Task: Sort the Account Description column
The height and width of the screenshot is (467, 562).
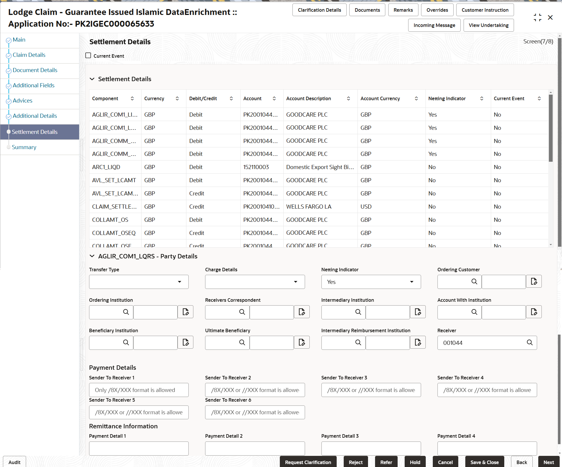Action: (348, 98)
